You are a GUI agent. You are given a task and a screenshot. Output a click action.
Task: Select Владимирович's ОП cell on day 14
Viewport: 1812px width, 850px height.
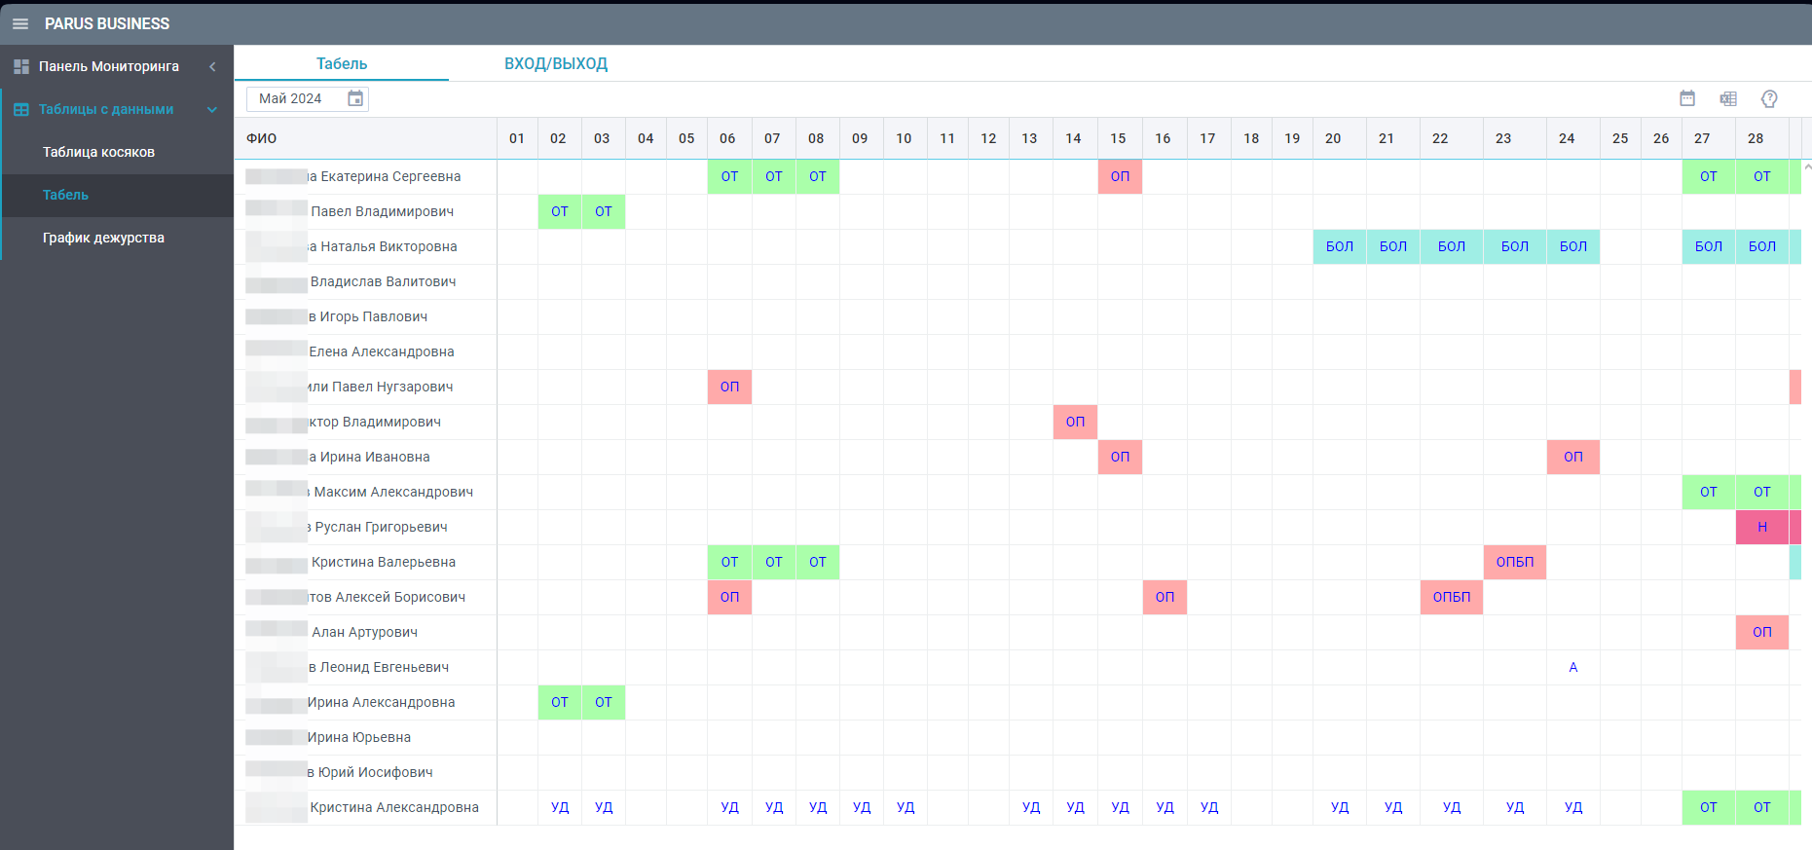pyautogui.click(x=1075, y=422)
